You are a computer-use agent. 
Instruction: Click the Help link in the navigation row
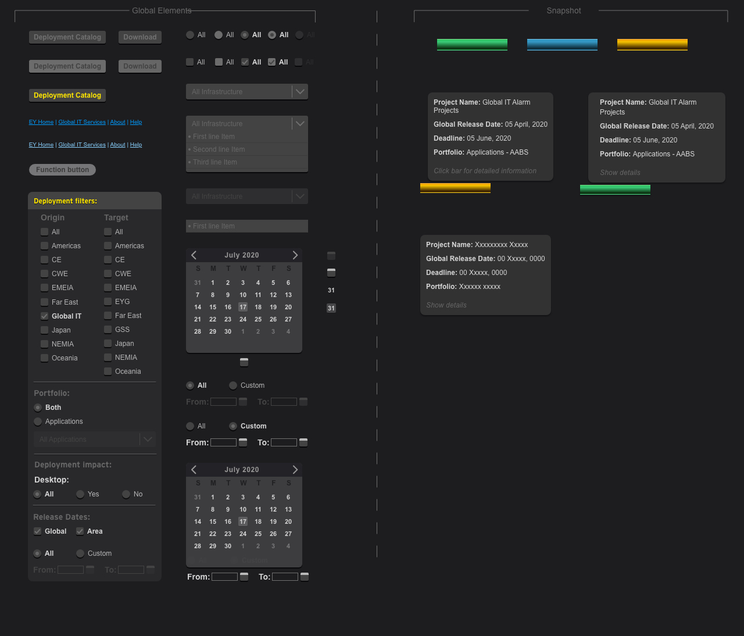click(x=135, y=122)
